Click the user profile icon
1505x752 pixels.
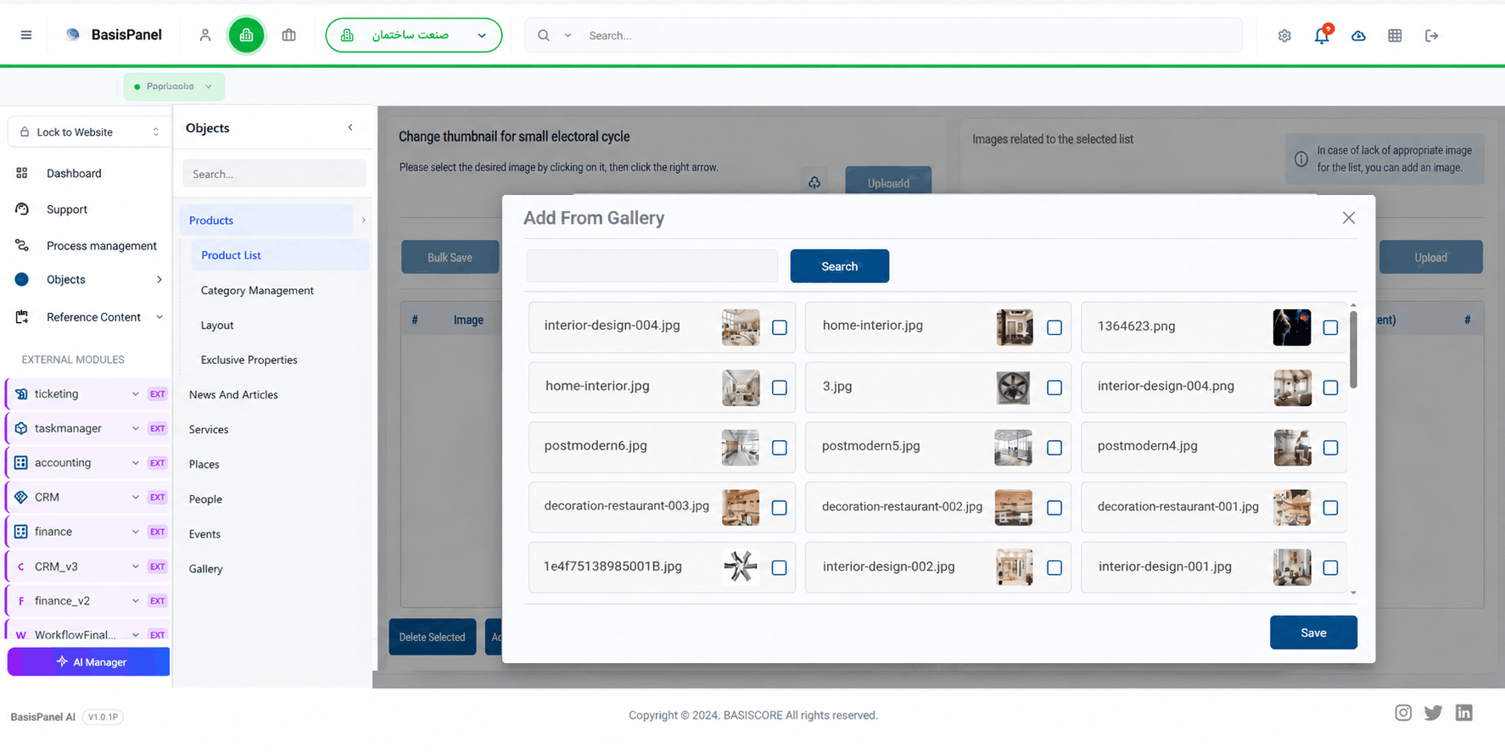(205, 35)
